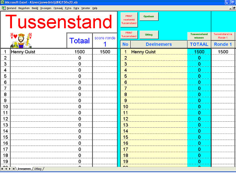Select the TOTAAL column header
This screenshot has width=236, height=173.
tap(199, 44)
